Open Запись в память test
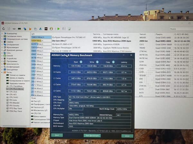Image resolution: width=193 pixels, height=144 pixels. coord(17,78)
